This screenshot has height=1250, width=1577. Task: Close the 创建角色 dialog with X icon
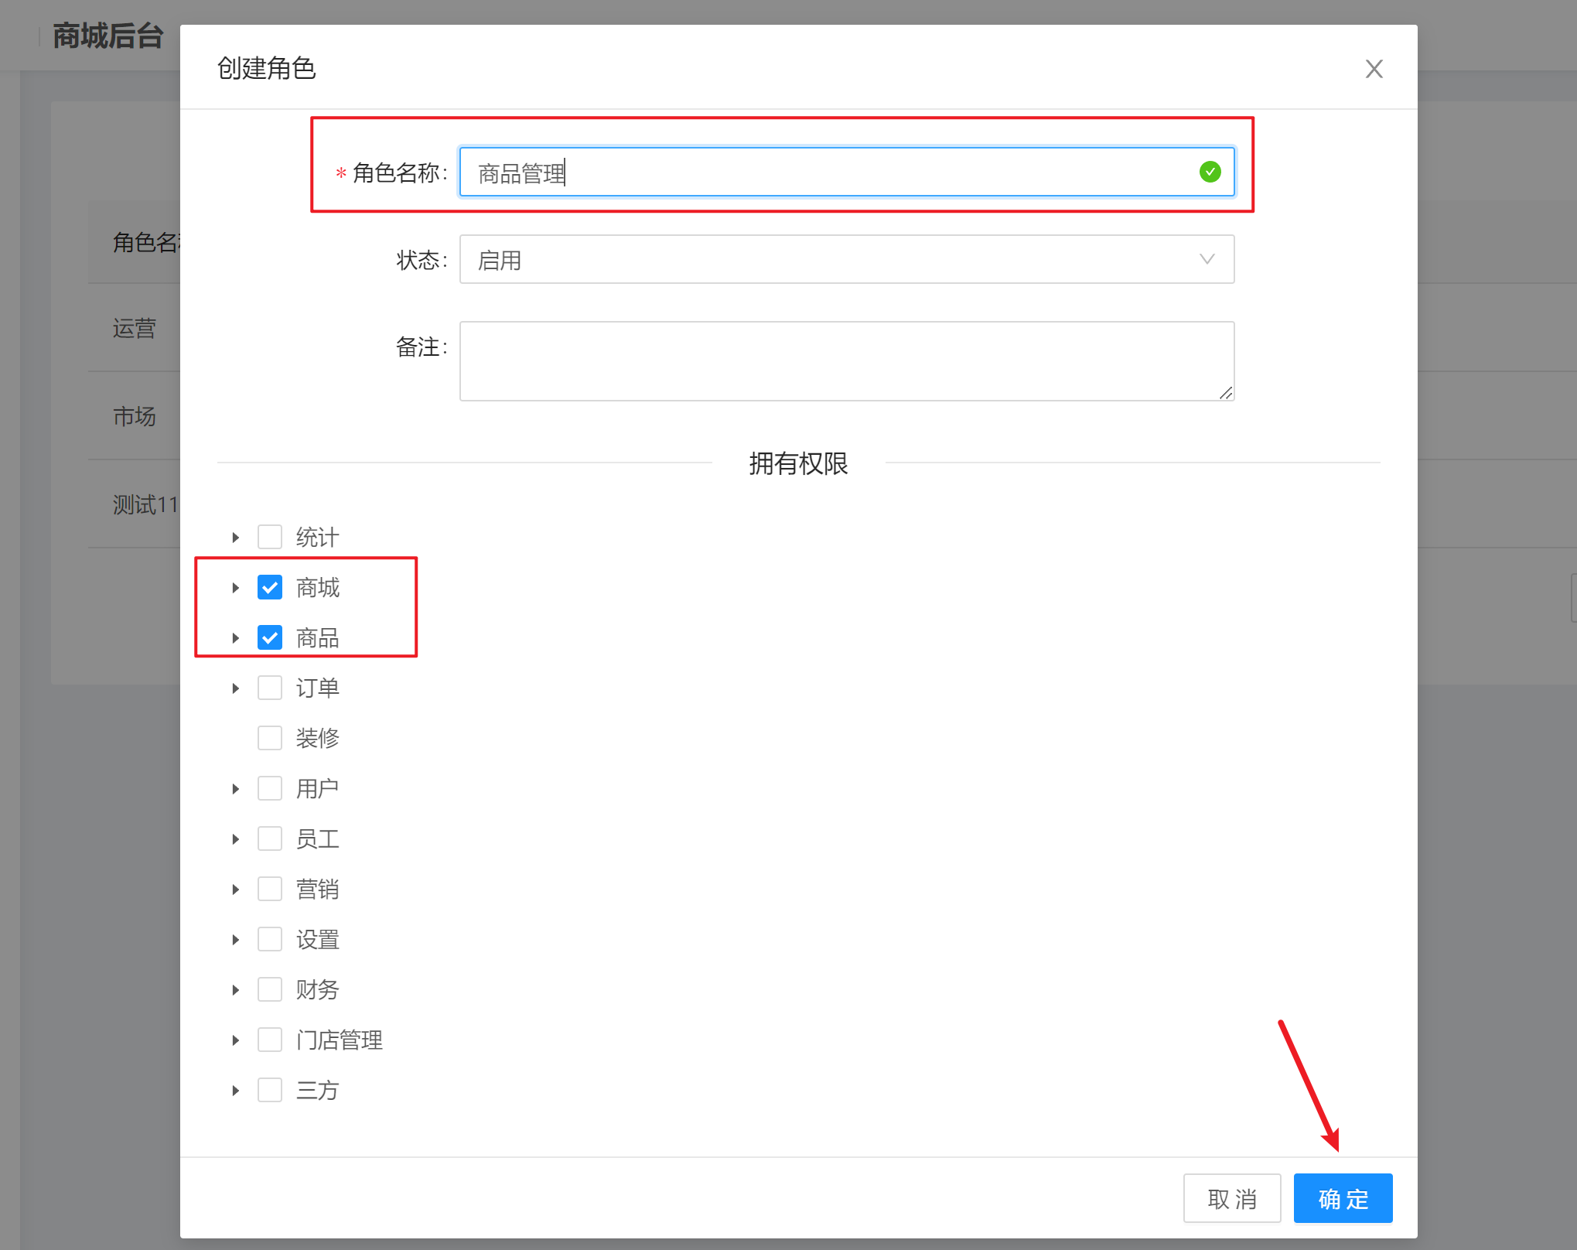1374,69
